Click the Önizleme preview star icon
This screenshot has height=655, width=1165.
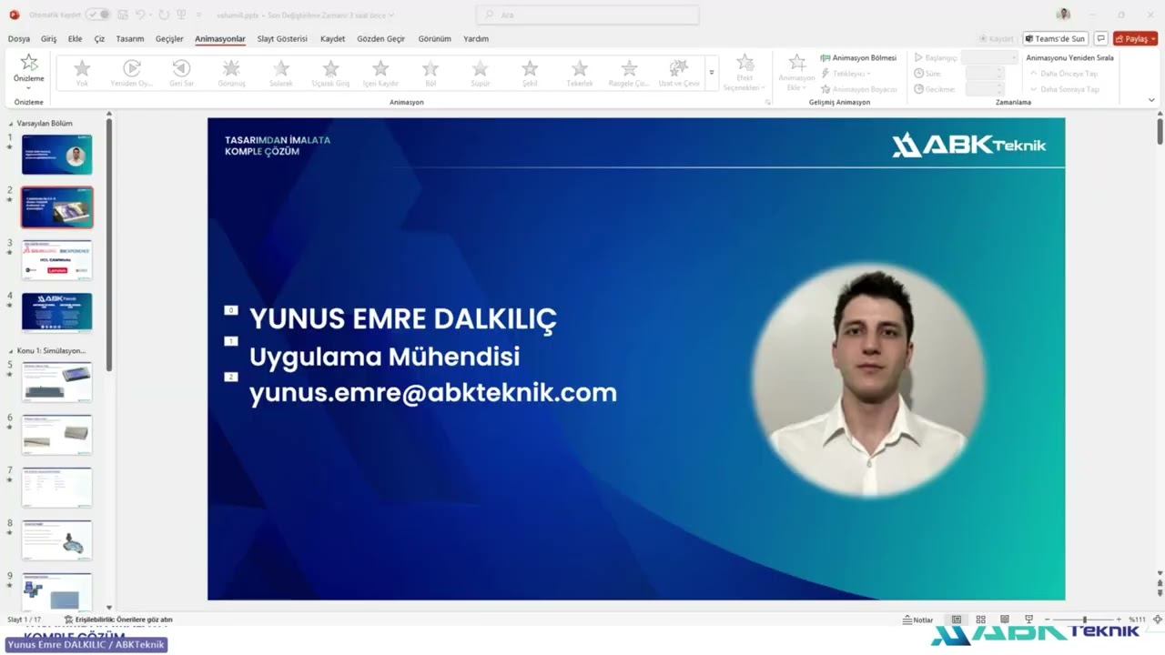click(x=29, y=63)
